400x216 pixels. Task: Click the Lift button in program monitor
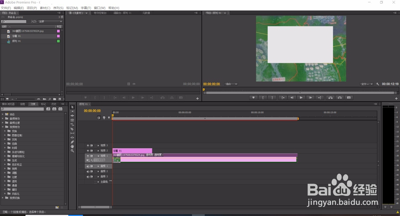tap(330, 97)
